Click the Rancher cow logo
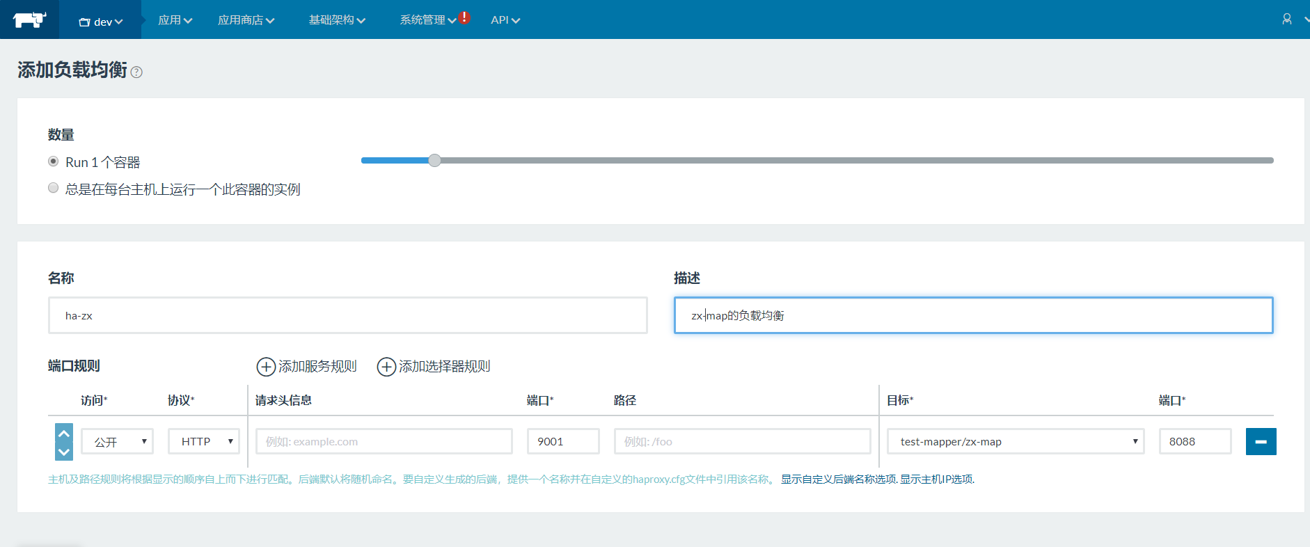1310x547 pixels. click(x=29, y=19)
